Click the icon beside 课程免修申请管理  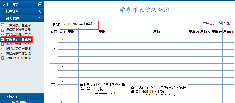(3, 53)
